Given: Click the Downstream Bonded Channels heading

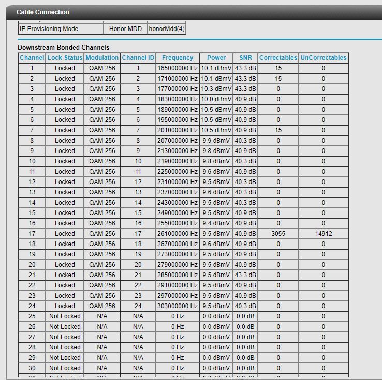Looking at the screenshot, I should tap(64, 48).
